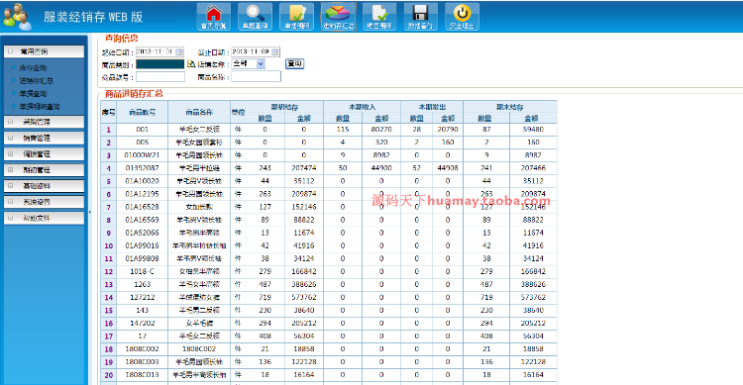Click the 商品款号 input field
743x385 pixels.
(160, 77)
